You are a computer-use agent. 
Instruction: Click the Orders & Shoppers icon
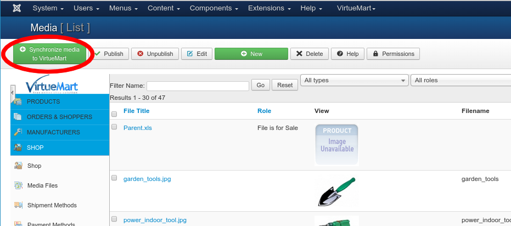point(18,117)
